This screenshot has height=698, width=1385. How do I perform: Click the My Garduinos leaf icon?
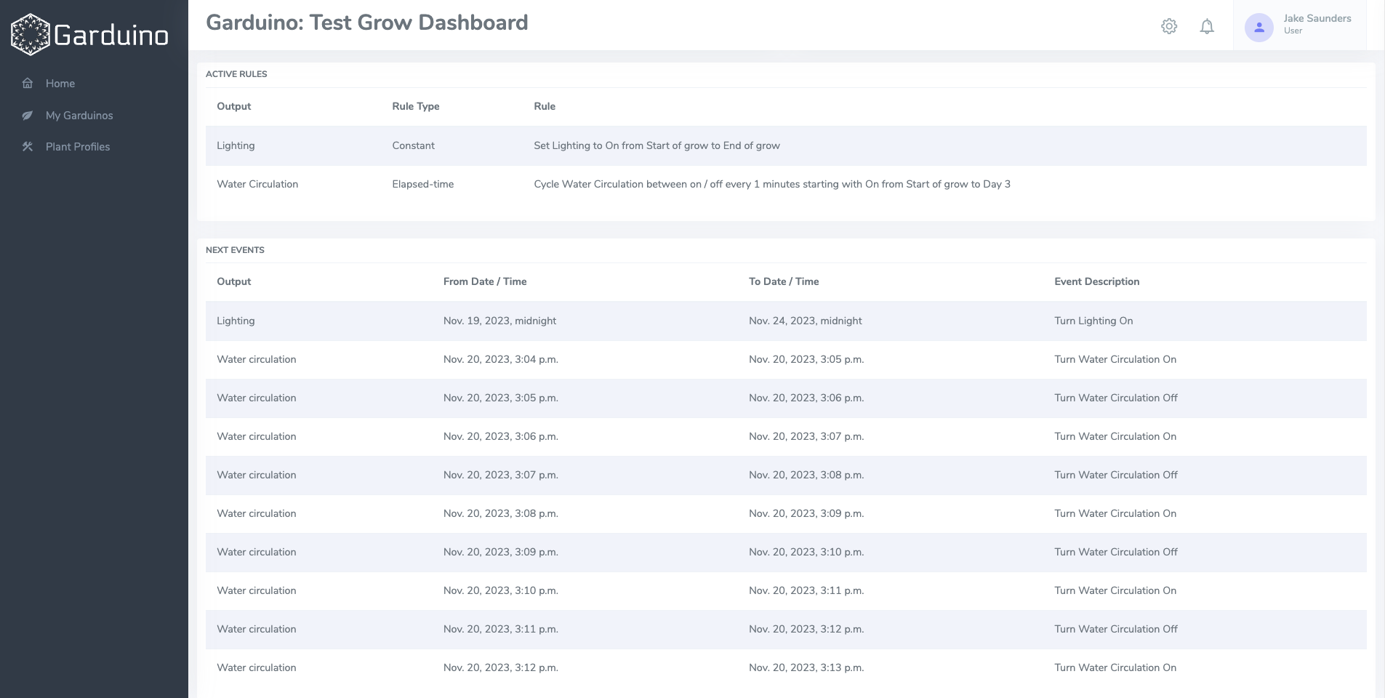28,116
